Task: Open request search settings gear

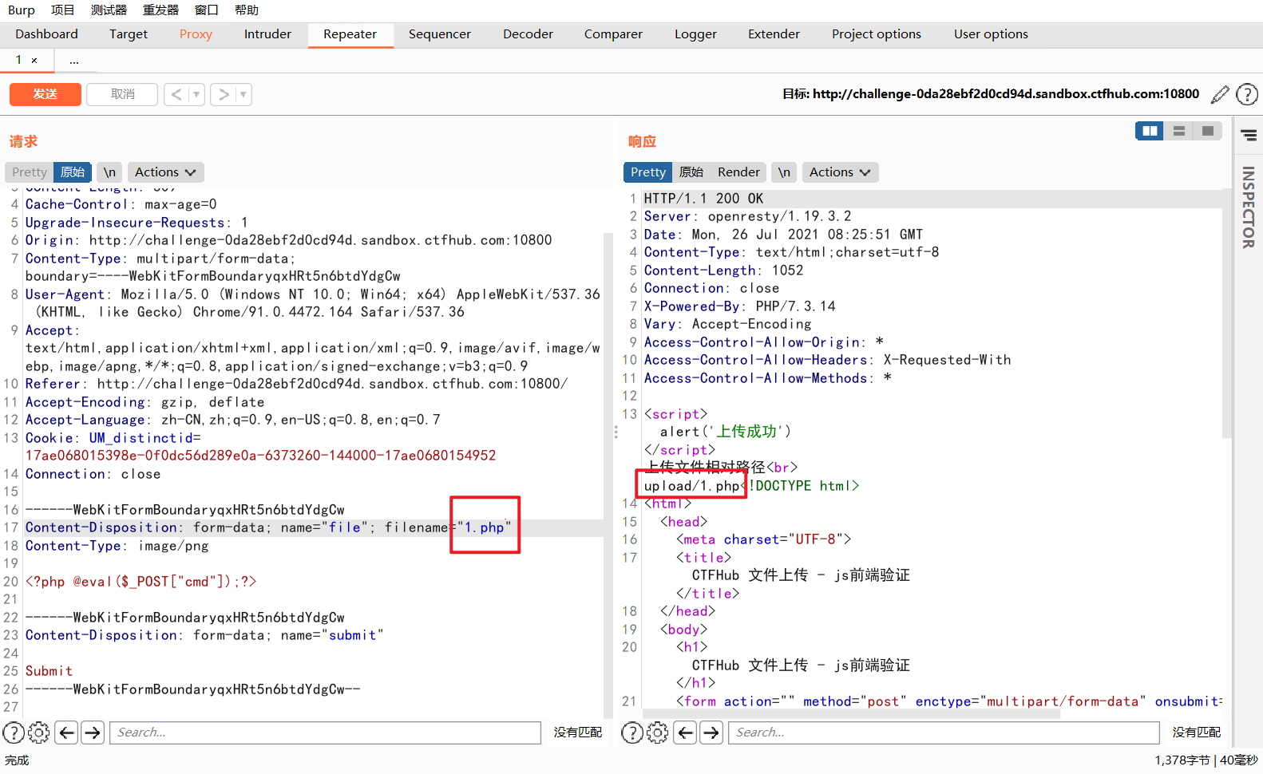Action: click(x=38, y=733)
